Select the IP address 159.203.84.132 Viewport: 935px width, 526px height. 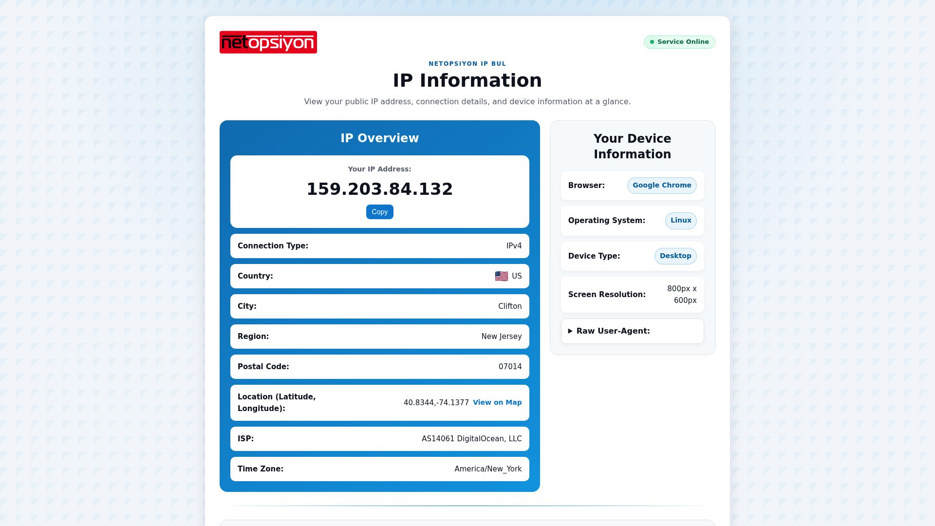point(380,189)
